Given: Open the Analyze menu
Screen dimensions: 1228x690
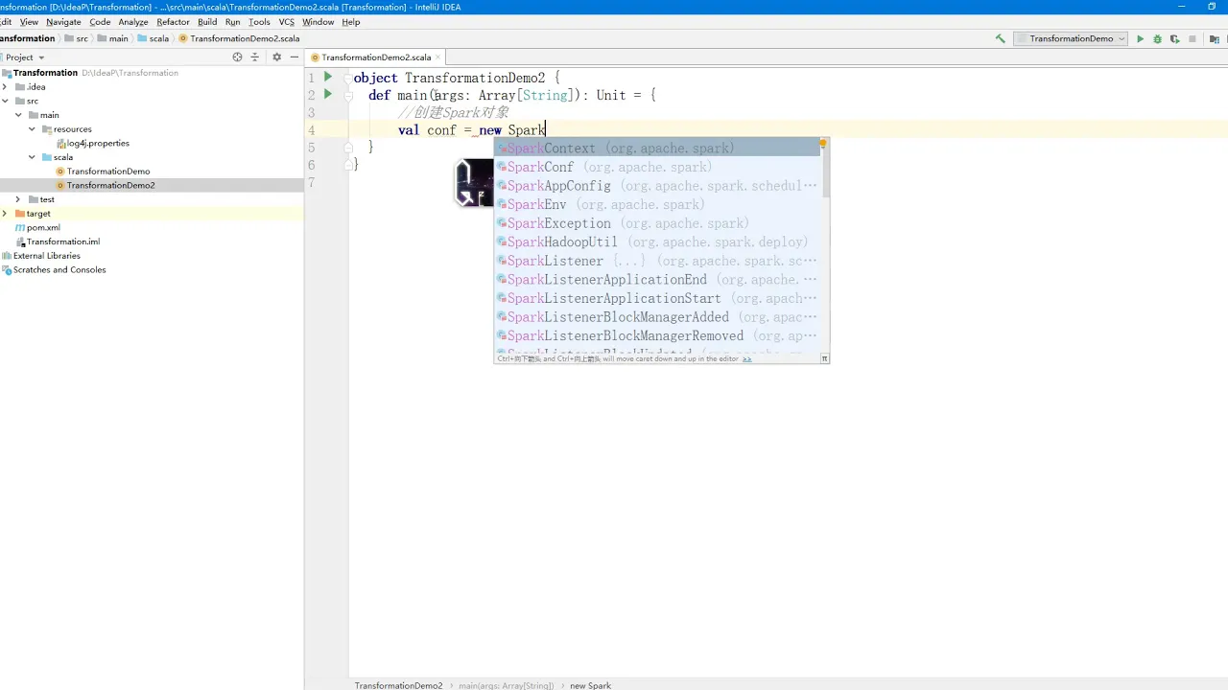Looking at the screenshot, I should click(x=133, y=22).
